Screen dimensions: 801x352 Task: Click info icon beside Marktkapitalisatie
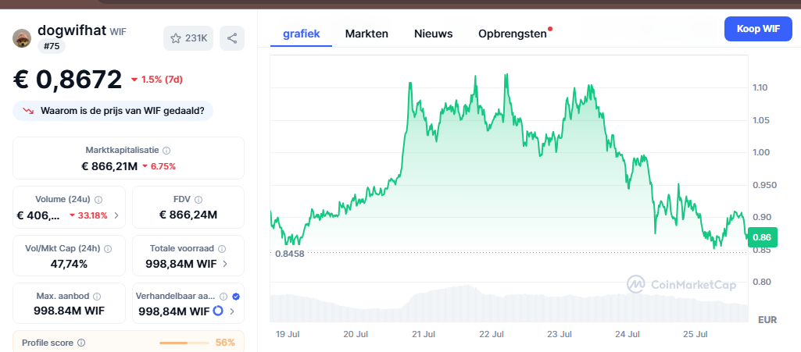166,150
